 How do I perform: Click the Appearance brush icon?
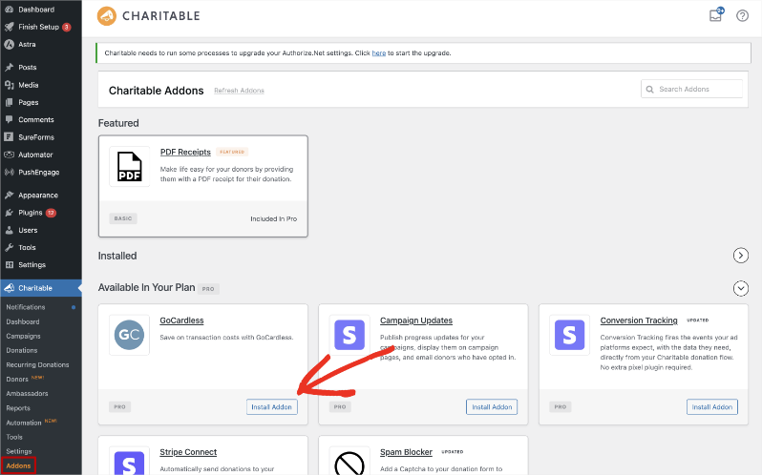pyautogui.click(x=9, y=195)
